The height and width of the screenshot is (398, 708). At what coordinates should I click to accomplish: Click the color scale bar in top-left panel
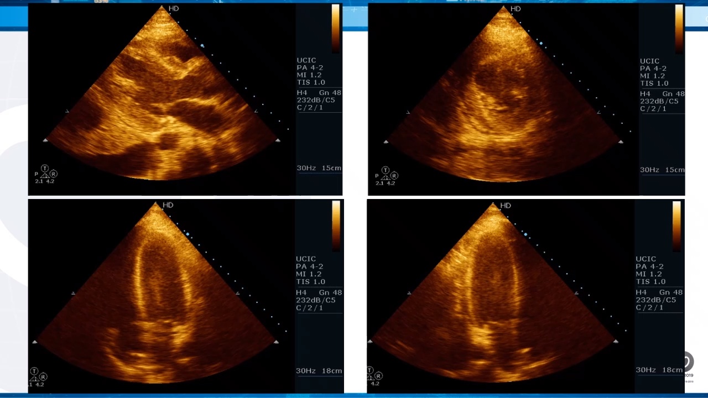click(x=336, y=29)
